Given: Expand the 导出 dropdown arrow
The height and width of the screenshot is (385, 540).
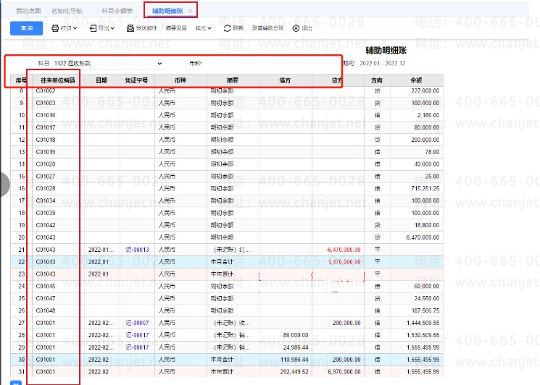Looking at the screenshot, I should (x=112, y=28).
